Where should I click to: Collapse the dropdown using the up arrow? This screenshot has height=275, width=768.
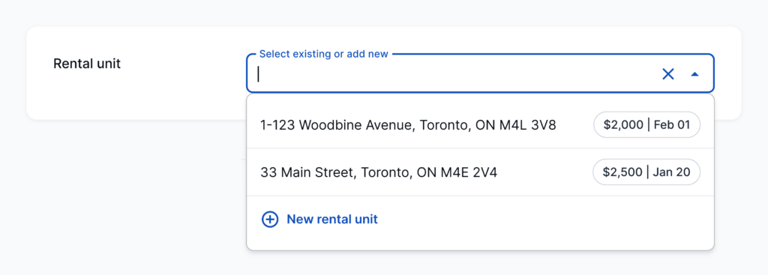coord(694,74)
